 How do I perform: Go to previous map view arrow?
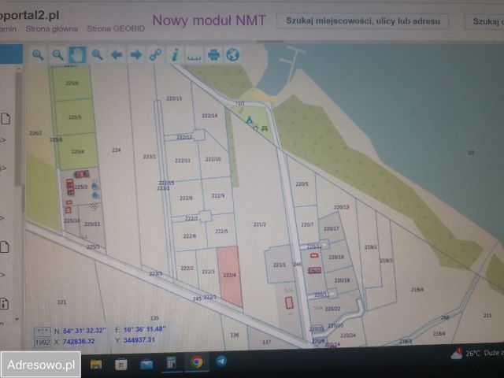point(117,55)
